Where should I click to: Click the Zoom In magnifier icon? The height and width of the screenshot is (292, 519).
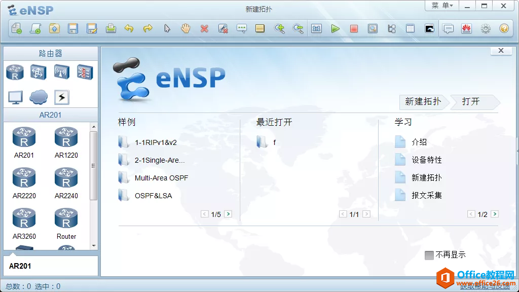[279, 28]
